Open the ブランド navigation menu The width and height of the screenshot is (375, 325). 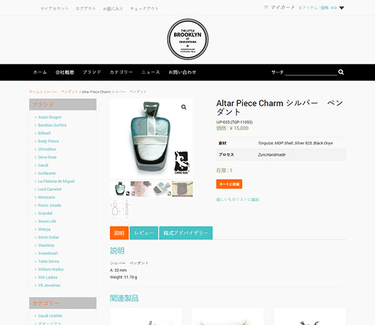click(92, 72)
